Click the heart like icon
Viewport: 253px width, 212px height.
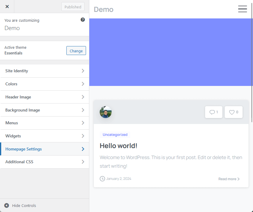(x=232, y=112)
